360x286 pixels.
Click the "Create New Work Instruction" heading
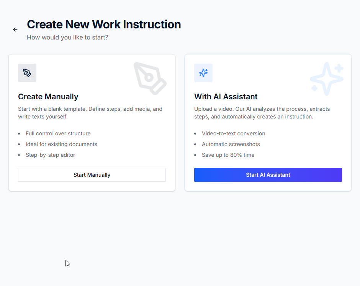(x=104, y=25)
